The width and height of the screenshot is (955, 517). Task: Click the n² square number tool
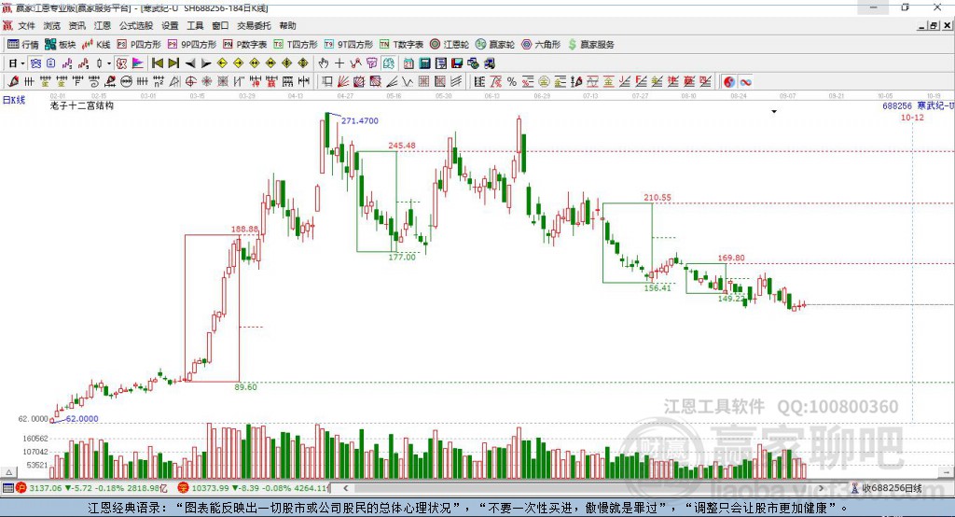159,81
